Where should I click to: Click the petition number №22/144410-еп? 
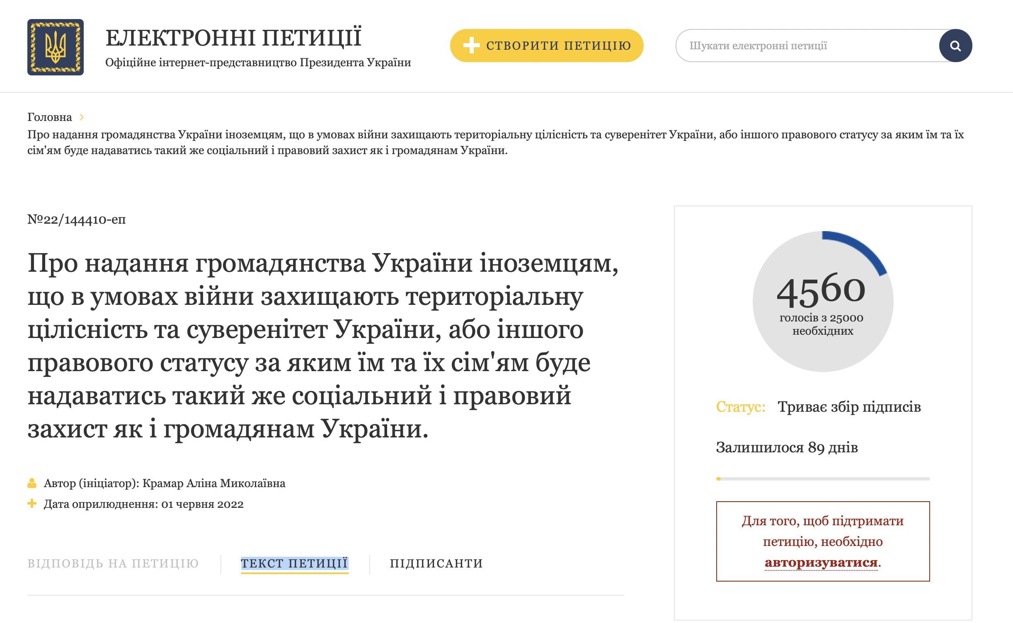click(77, 220)
